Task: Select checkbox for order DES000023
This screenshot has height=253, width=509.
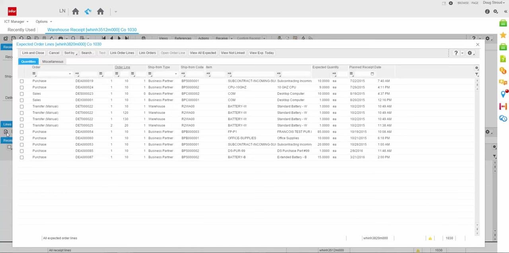Action: click(x=22, y=94)
